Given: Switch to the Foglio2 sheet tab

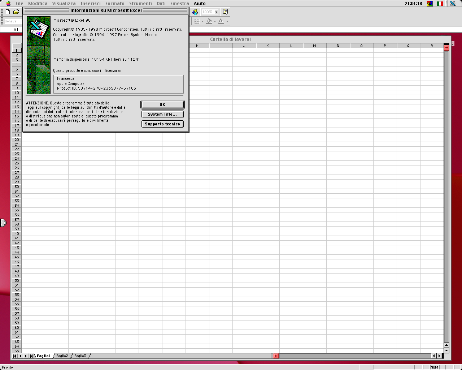Looking at the screenshot, I should (x=62, y=356).
